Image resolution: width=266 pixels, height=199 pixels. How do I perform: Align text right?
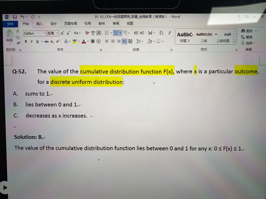click(x=119, y=41)
